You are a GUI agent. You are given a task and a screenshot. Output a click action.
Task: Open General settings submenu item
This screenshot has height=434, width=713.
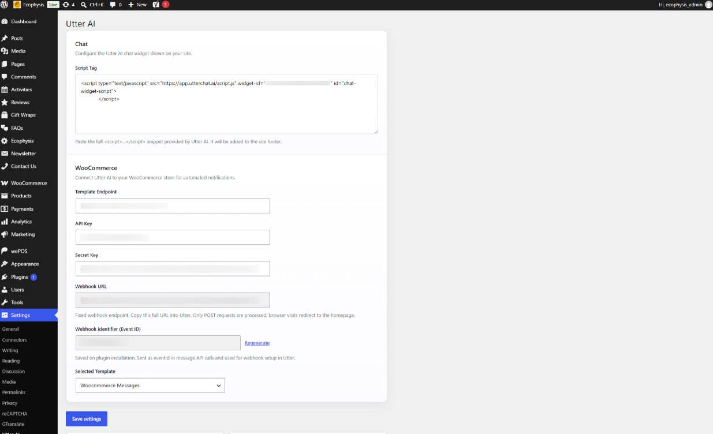coord(10,329)
